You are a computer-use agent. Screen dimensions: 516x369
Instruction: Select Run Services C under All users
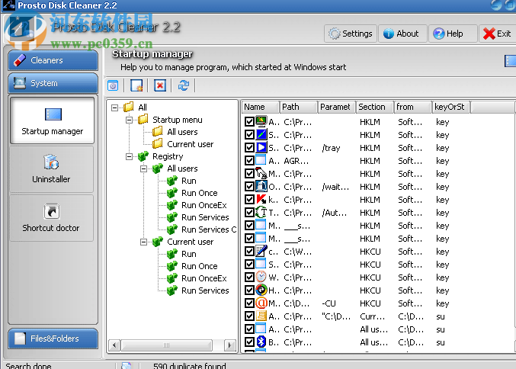point(209,229)
